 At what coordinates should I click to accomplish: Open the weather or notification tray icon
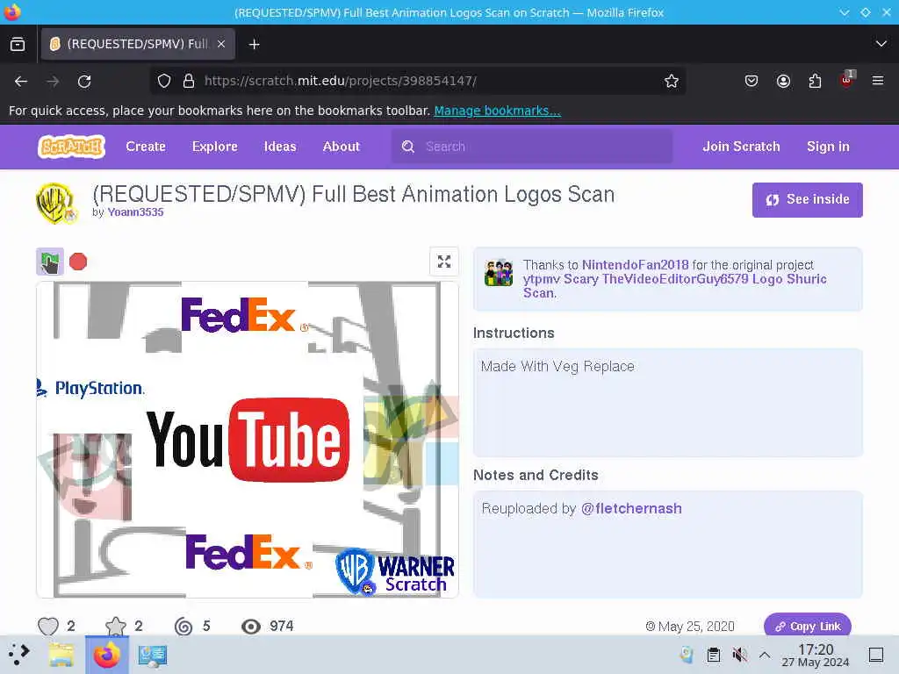tap(687, 655)
